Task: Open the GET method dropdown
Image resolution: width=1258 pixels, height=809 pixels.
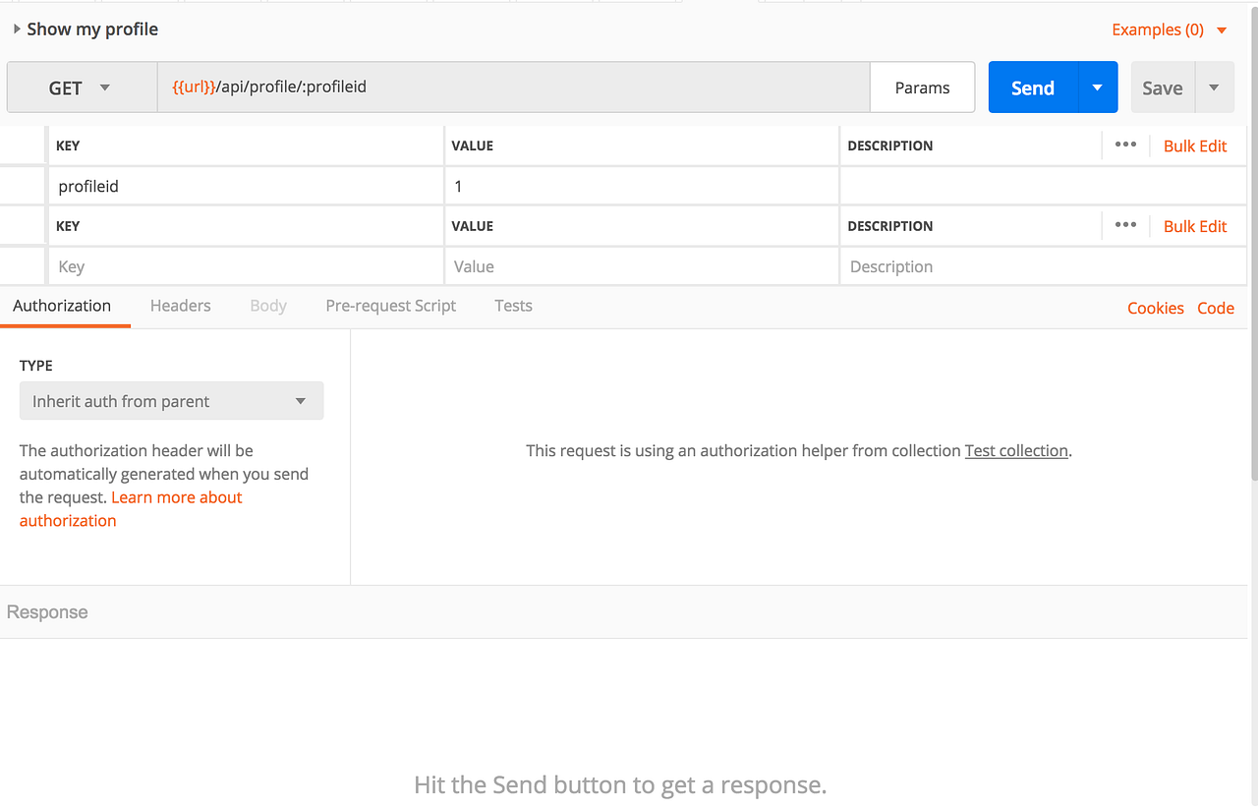Action: [x=82, y=87]
